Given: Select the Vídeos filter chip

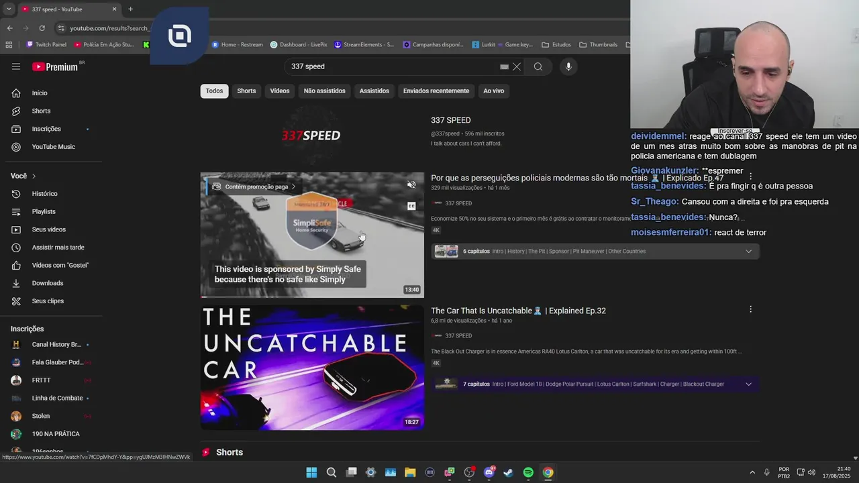Looking at the screenshot, I should pos(280,91).
